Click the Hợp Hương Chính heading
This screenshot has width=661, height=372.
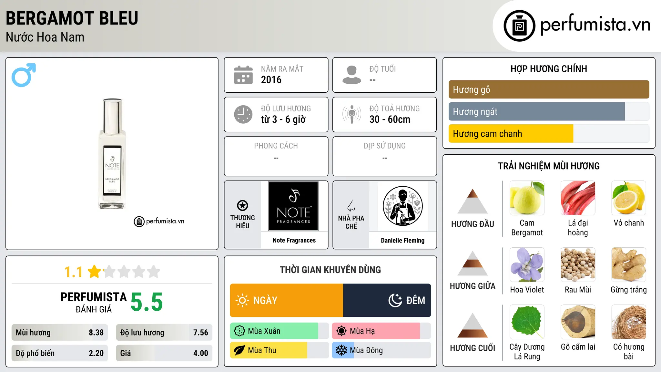click(x=549, y=69)
